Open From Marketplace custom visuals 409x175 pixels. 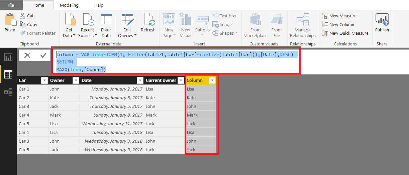(255, 25)
